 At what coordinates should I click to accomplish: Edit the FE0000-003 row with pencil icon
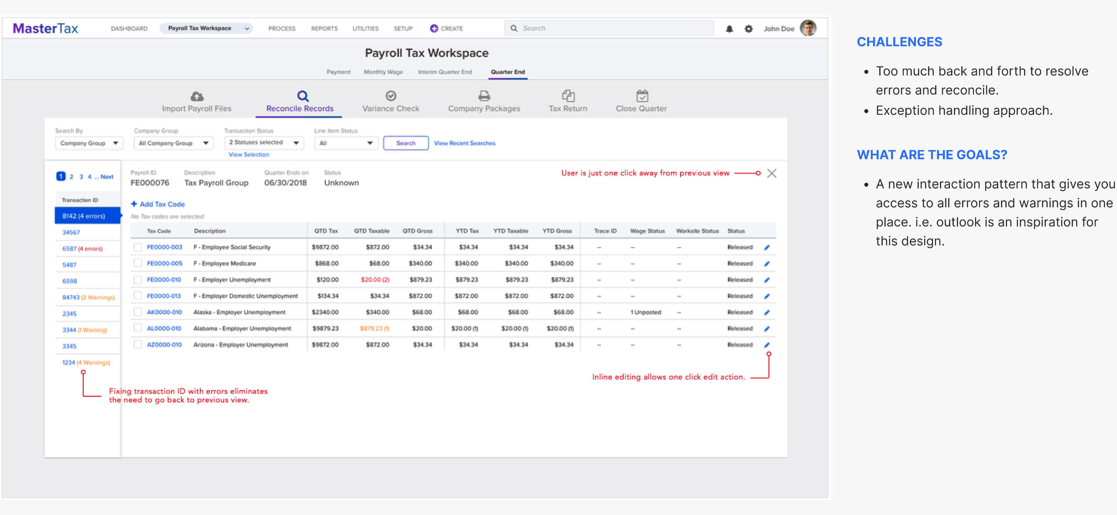tap(767, 247)
